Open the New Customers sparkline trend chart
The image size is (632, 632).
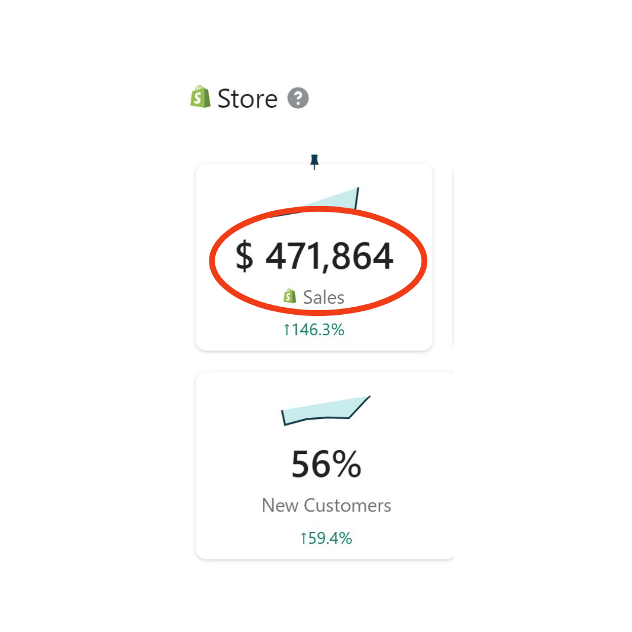[x=325, y=411]
